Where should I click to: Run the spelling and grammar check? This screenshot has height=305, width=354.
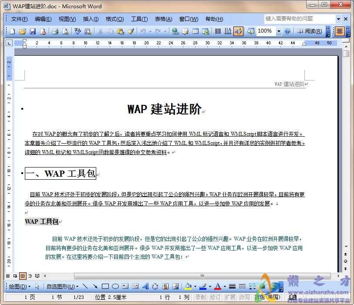(77, 31)
